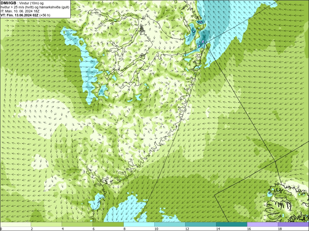
Task: Click the 'hviður > 25 m/s' legend line
Action: 35,7
